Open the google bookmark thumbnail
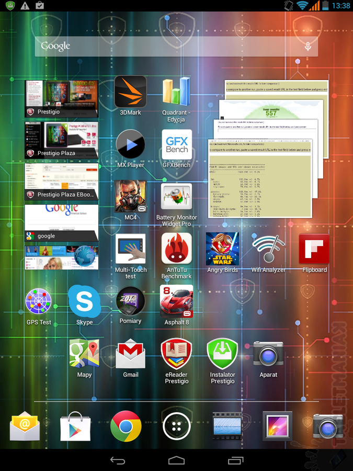This screenshot has height=471, width=353. (x=61, y=223)
